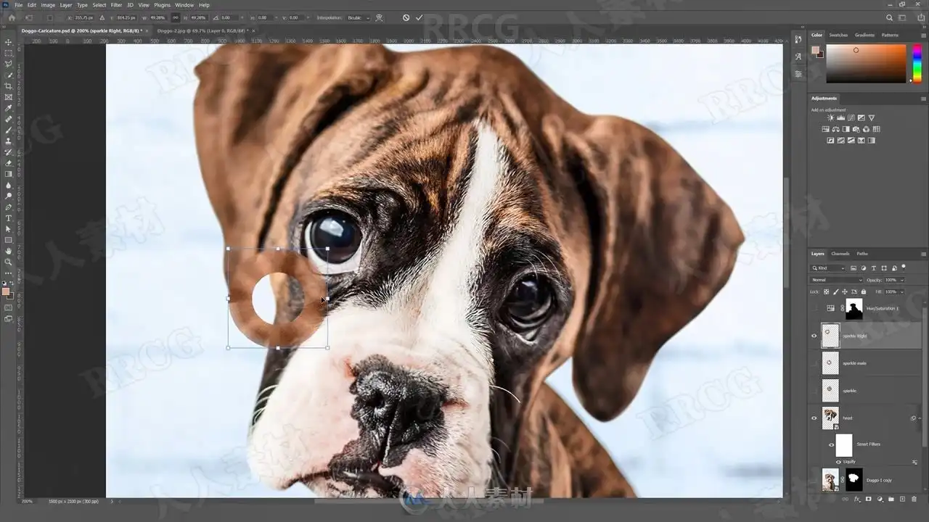This screenshot has height=522, width=929.
Task: Toggle the lock all button
Action: click(863, 291)
